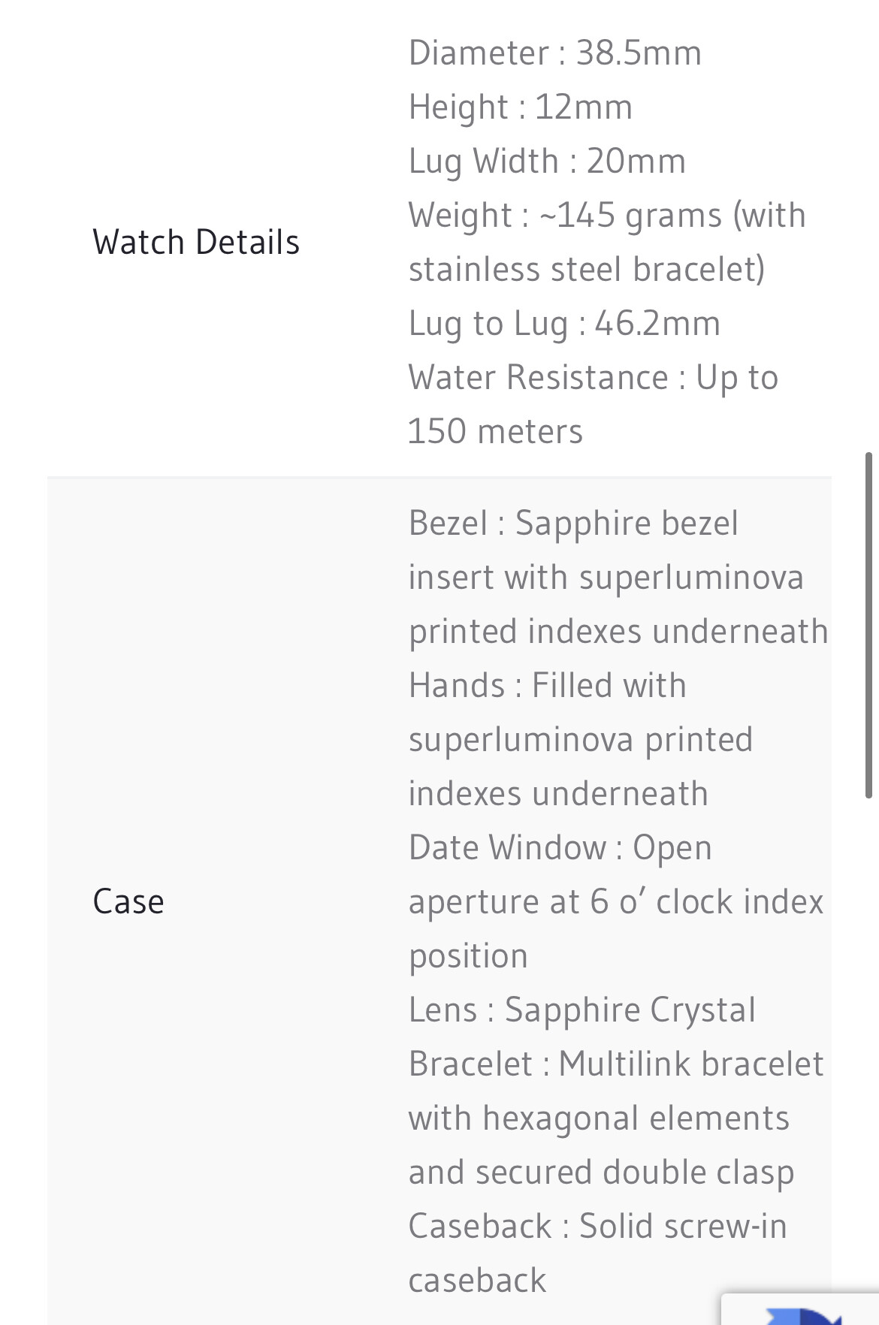Screen dimensions: 879x1325
Task: Click the Caseback Solid screw-in line
Action: [x=597, y=1226]
